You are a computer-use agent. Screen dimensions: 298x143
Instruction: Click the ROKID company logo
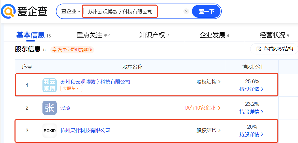[50, 131]
